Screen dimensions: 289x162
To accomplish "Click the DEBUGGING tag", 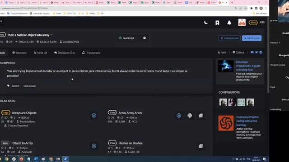I will [30, 86].
